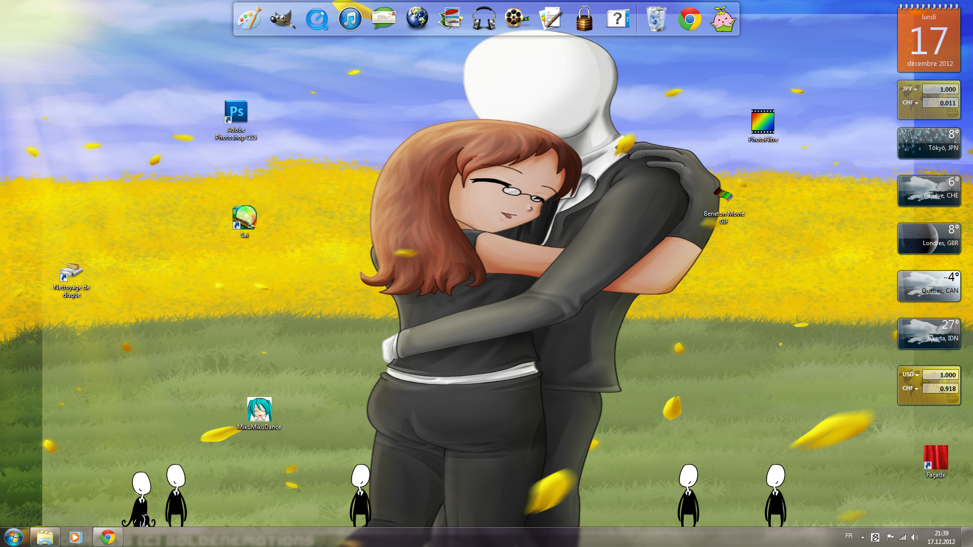The width and height of the screenshot is (973, 547).
Task: Click the USD amount field showing 1.000
Action: 940,375
